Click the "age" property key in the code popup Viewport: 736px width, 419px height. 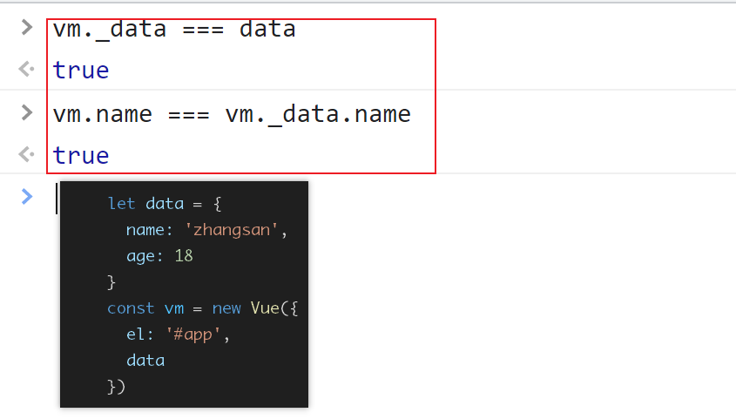[x=142, y=256]
